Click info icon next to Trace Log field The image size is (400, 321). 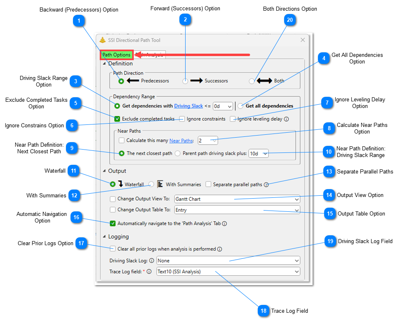coord(149,272)
